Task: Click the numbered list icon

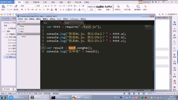Action: tap(64, 6)
